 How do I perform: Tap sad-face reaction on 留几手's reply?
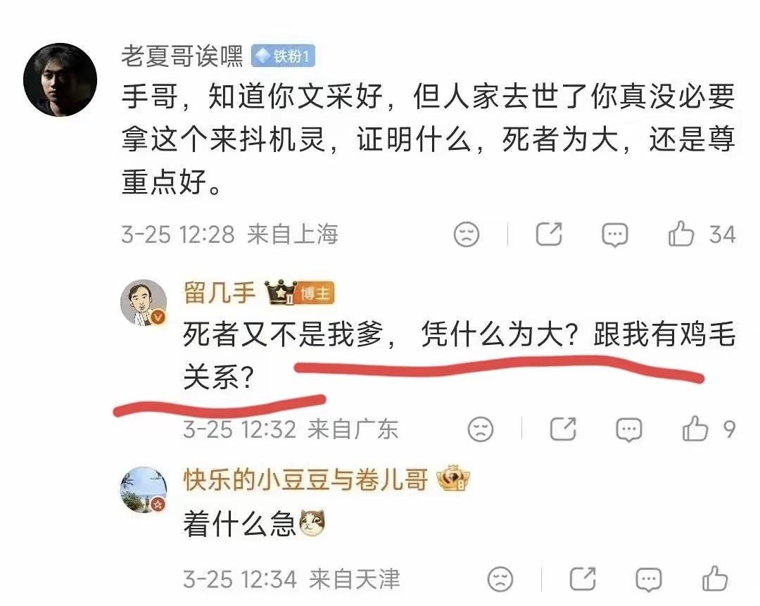pos(481,429)
